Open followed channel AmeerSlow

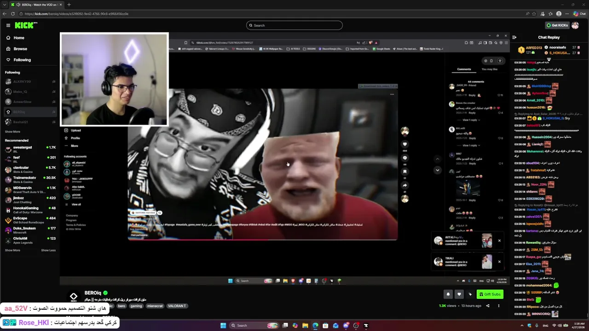click(30, 102)
